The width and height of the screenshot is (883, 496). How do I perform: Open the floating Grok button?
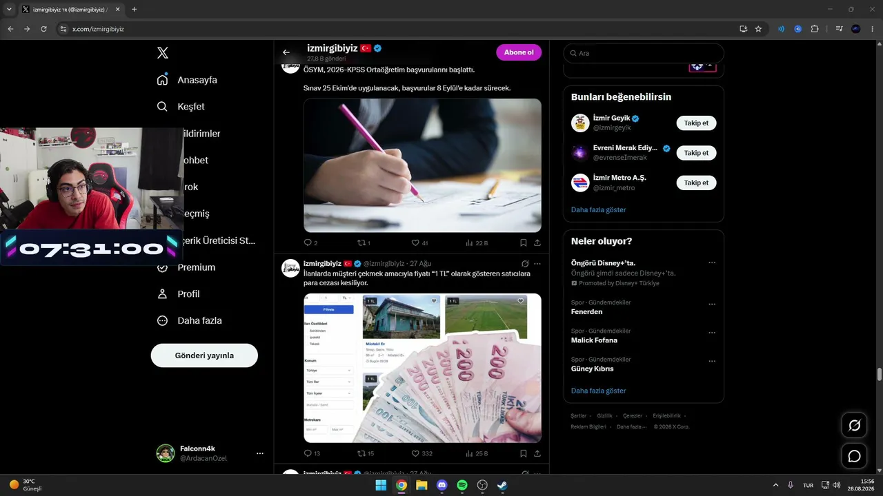(854, 426)
